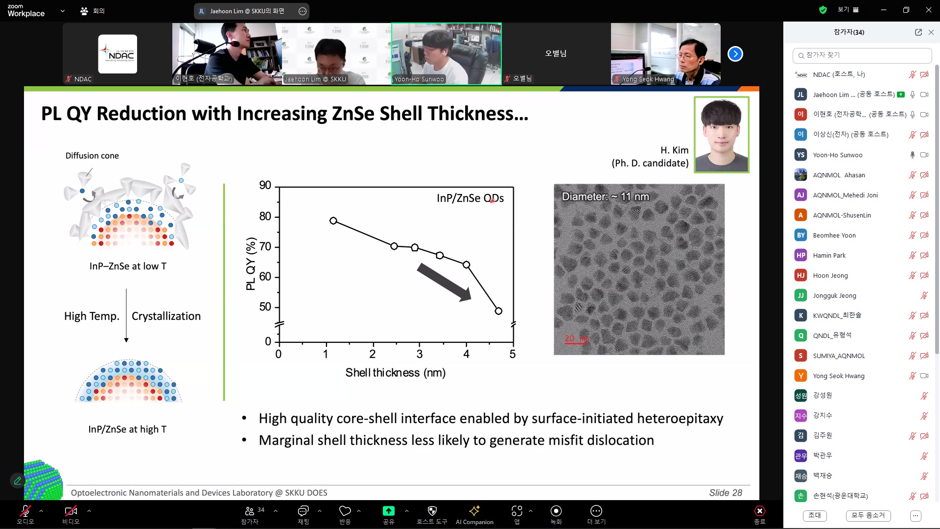Viewport: 940px width, 529px height.
Task: Click the invite (초대) button
Action: [815, 515]
